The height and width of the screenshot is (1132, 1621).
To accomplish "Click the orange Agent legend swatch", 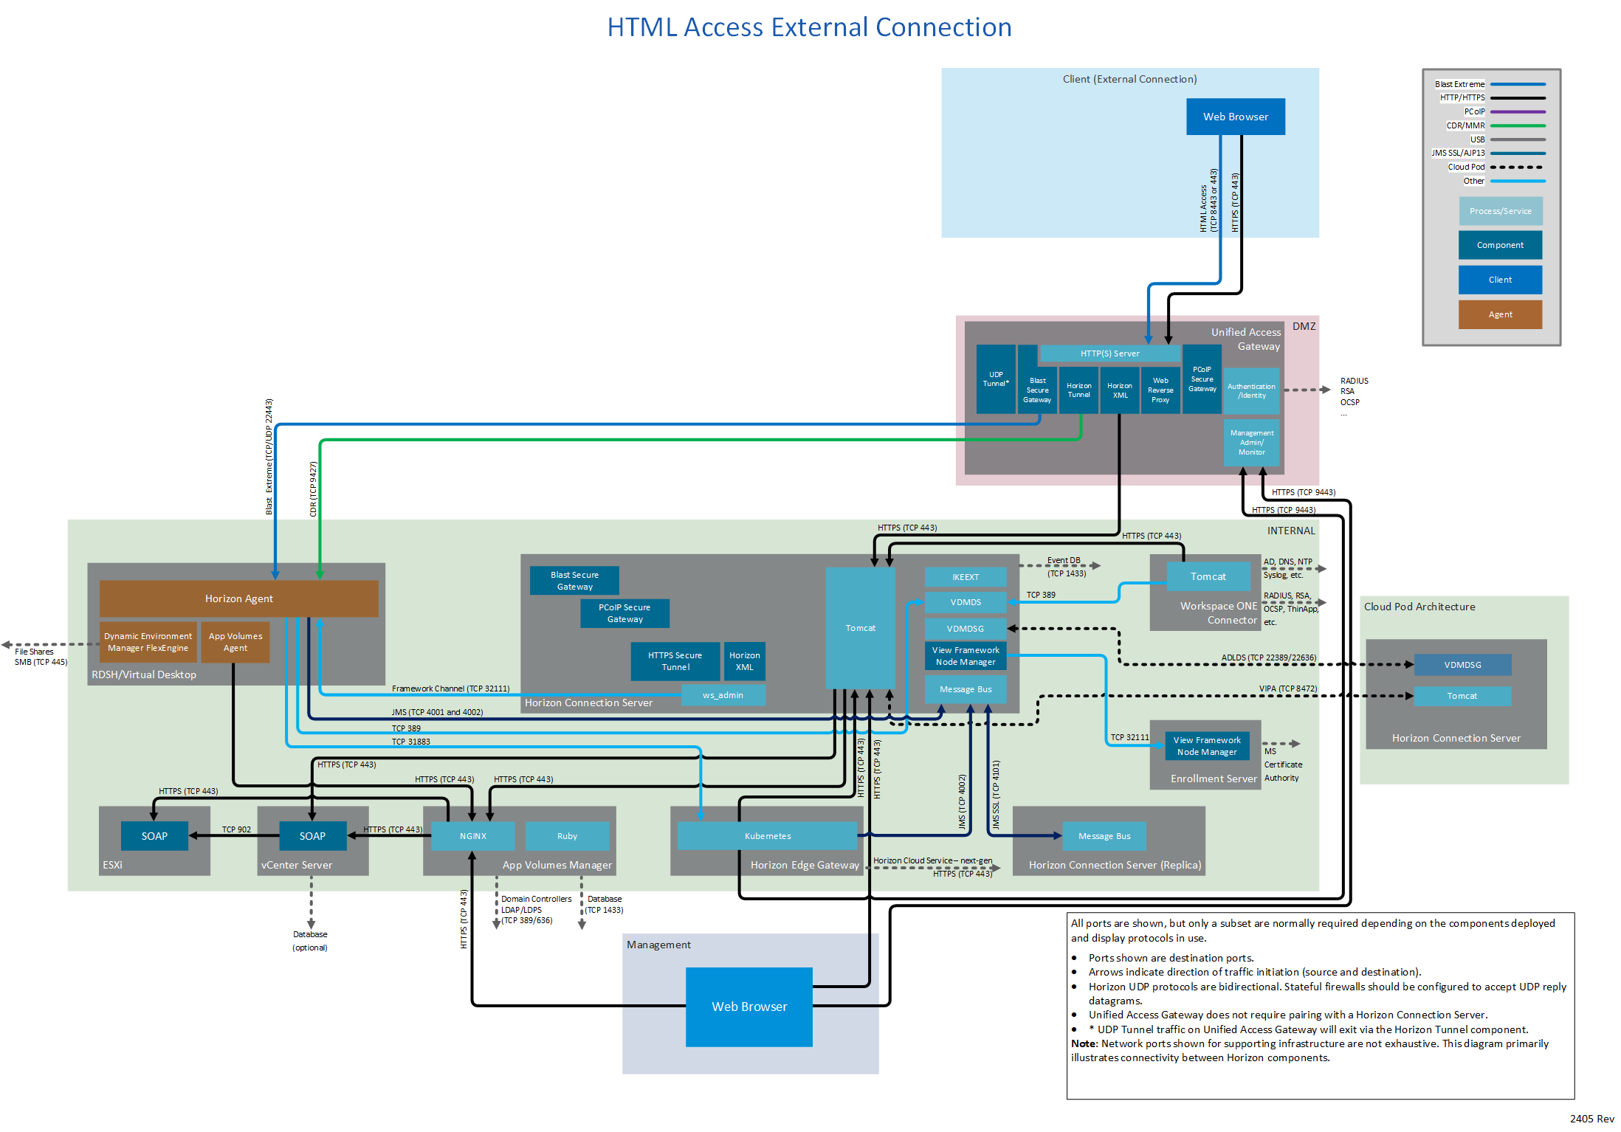I will tap(1500, 314).
